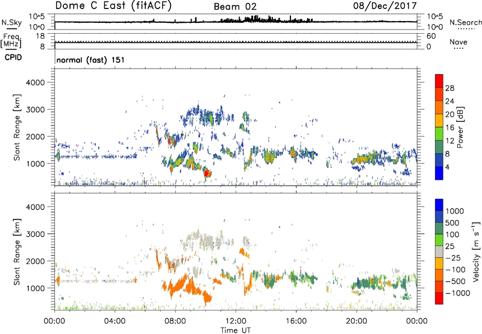Click the "Beam 02" label

click(235, 7)
